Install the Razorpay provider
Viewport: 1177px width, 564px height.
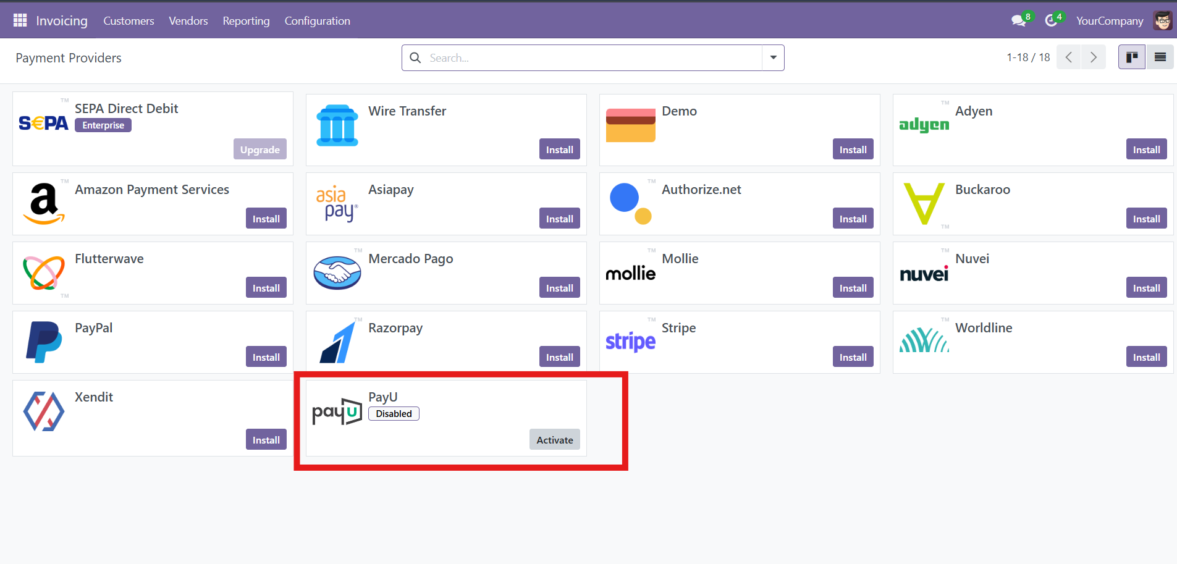(560, 357)
